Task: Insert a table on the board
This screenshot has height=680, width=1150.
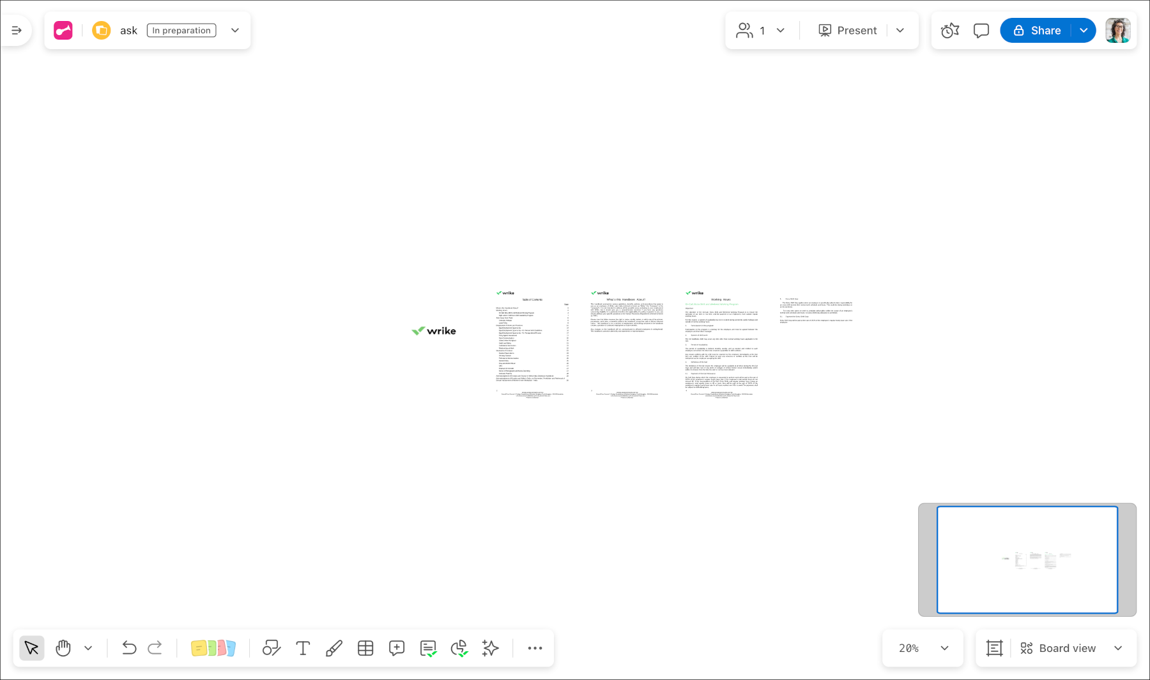Action: 365,648
